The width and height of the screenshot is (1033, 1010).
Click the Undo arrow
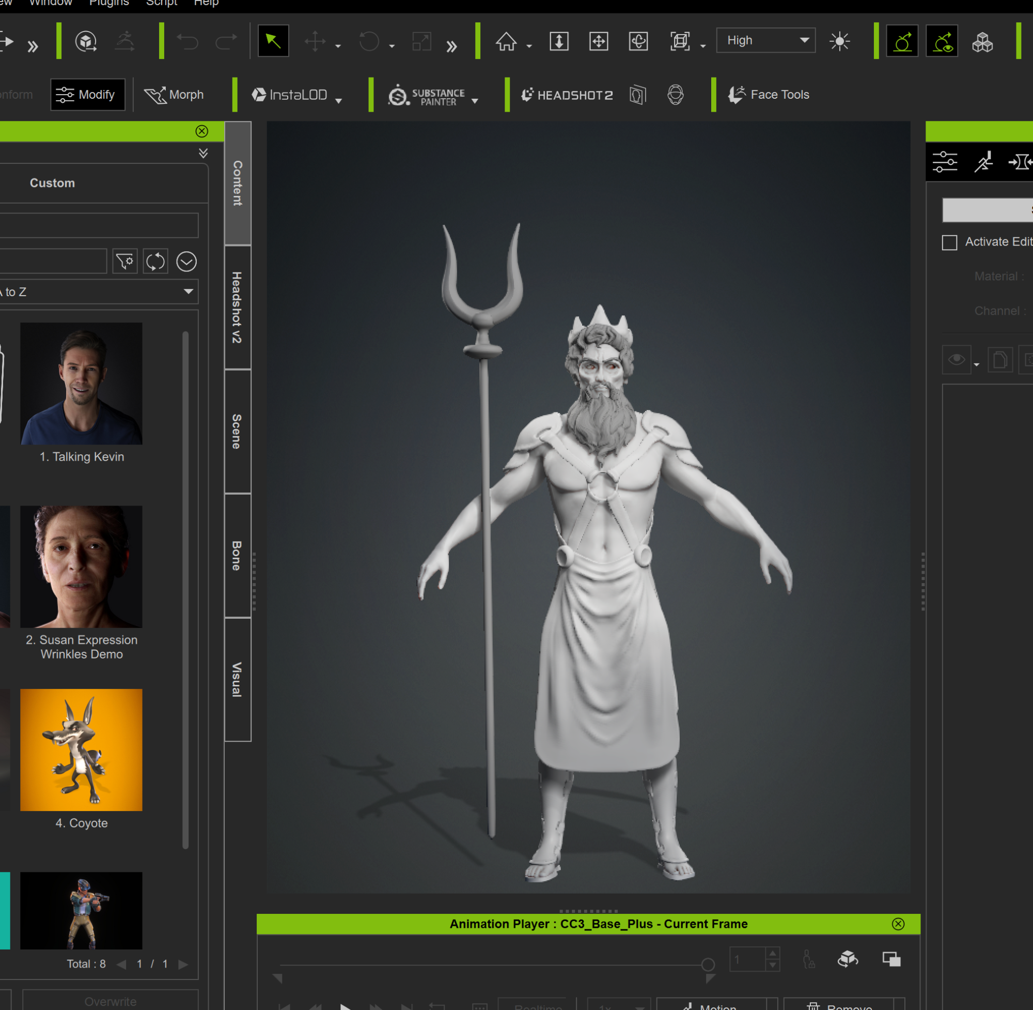click(x=187, y=41)
